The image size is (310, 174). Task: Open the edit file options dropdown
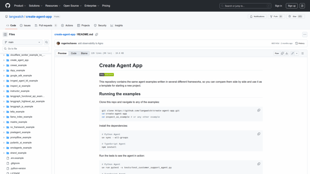tap(297, 53)
